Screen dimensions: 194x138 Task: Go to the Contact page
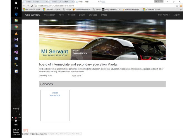71,15
